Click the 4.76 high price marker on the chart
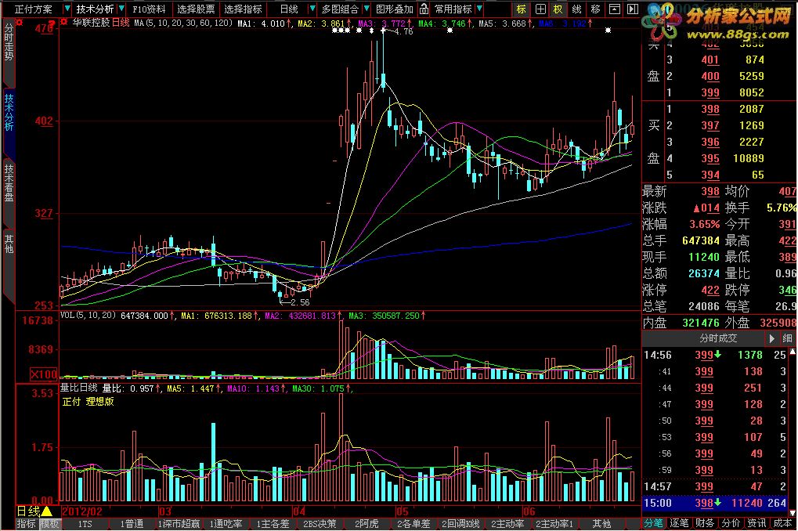Image resolution: width=798 pixels, height=531 pixels. 403,31
